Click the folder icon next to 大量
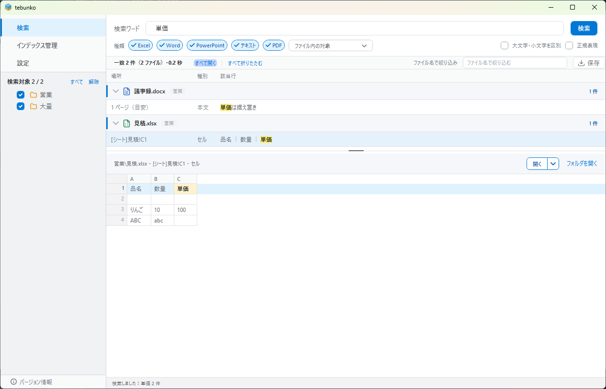Screen dimensions: 606x389 click(x=34, y=106)
